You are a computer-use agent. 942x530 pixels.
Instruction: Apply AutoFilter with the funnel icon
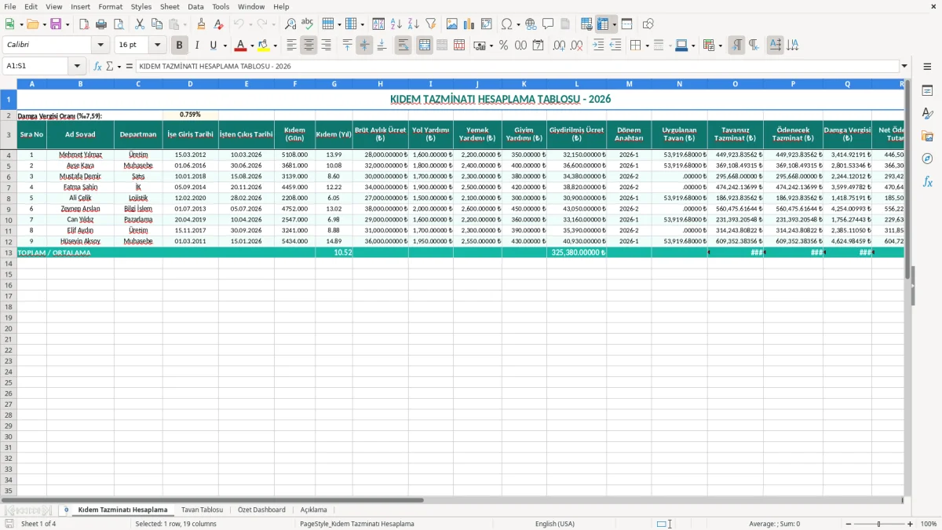(430, 24)
